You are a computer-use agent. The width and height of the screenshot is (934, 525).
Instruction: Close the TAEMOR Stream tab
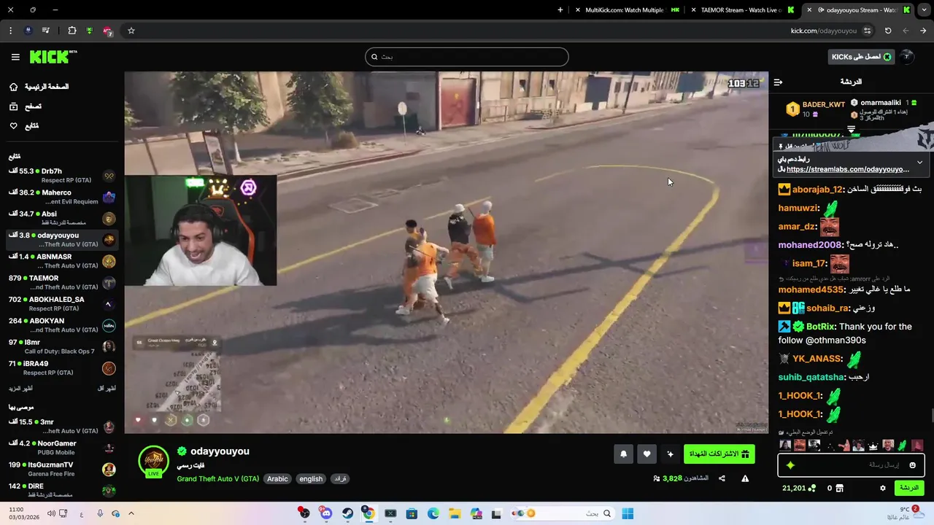pyautogui.click(x=693, y=10)
